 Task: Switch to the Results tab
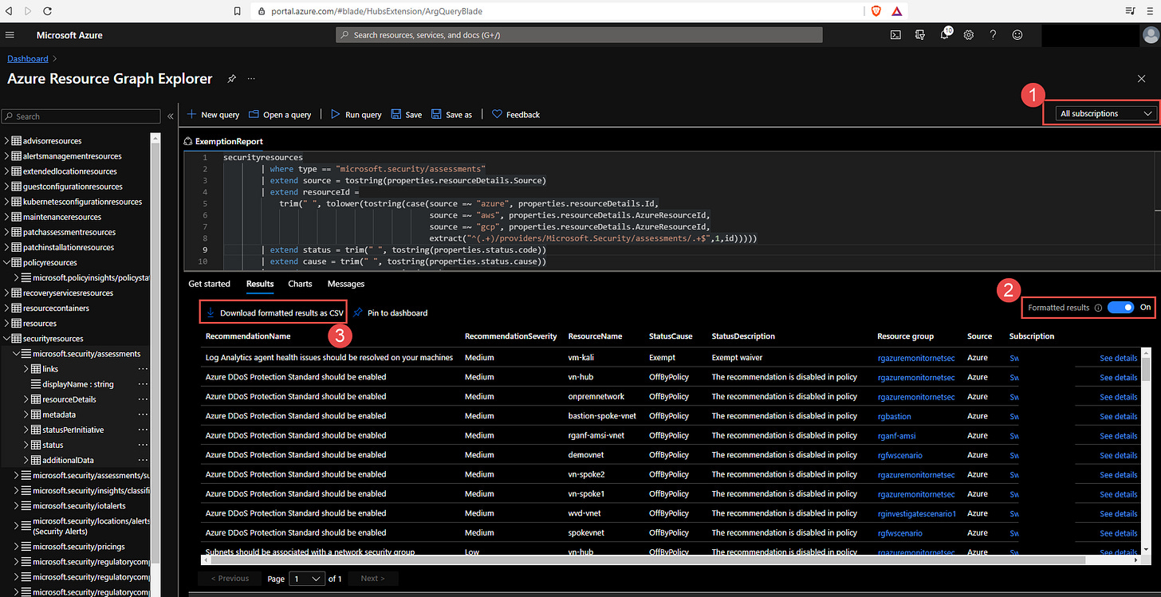tap(260, 284)
